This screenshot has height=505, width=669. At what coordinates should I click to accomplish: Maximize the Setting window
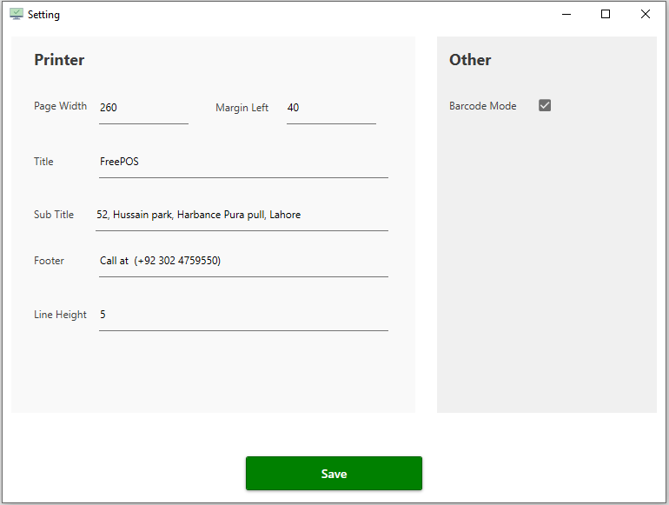[606, 14]
